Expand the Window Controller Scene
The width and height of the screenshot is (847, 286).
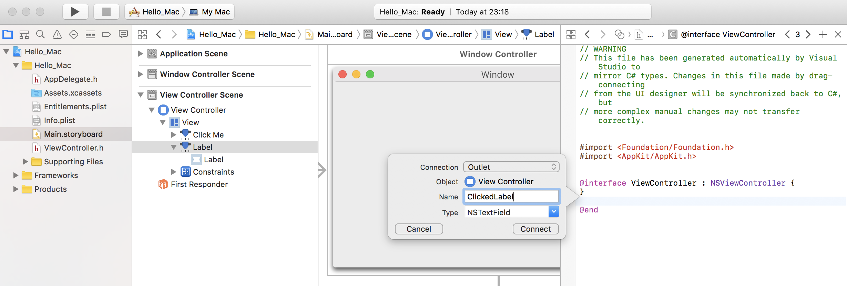pyautogui.click(x=140, y=74)
